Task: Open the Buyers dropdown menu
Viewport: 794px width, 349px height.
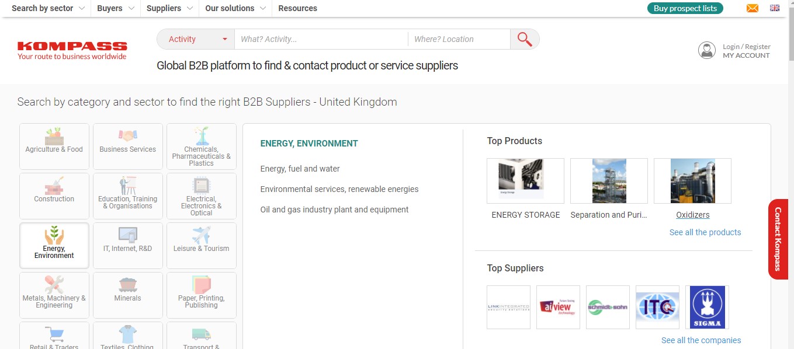Action: (x=115, y=8)
